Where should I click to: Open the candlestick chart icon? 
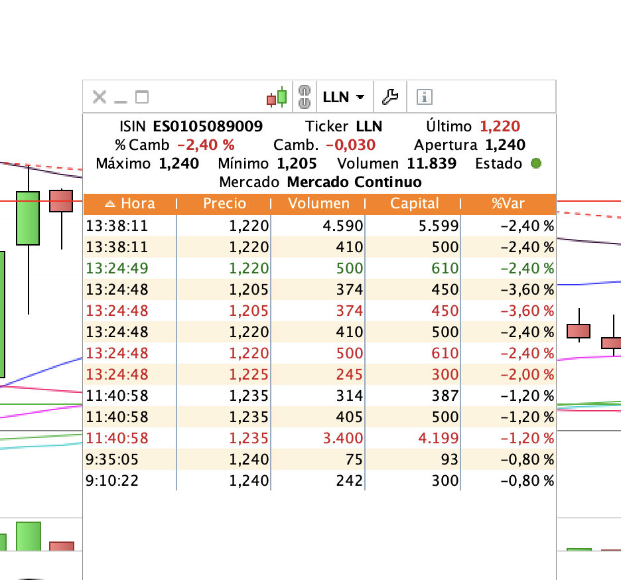click(277, 97)
